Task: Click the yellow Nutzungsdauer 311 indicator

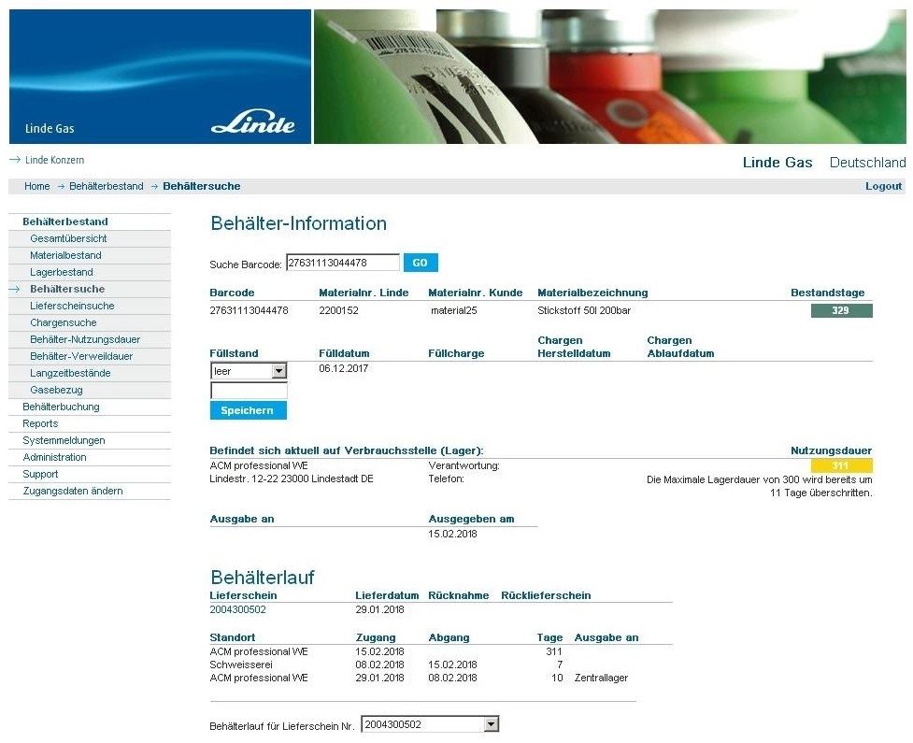Action: 841,465
